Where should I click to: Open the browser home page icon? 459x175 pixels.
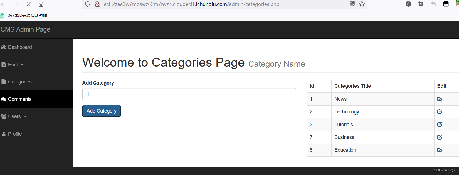click(41, 4)
